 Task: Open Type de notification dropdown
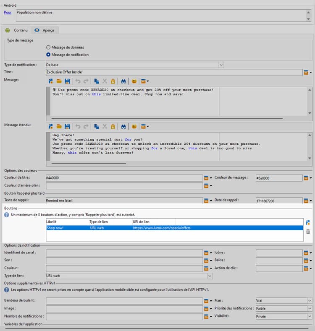click(x=221, y=65)
